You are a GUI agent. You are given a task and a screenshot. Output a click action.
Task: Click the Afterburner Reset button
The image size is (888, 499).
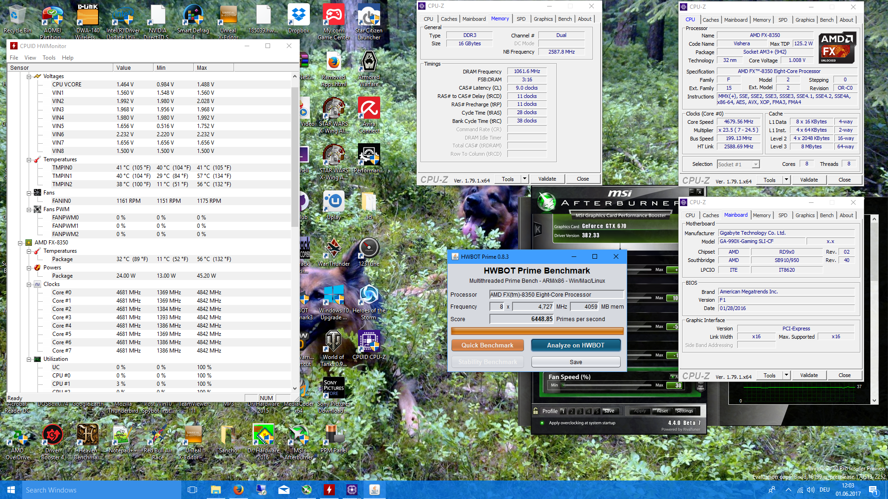tap(662, 411)
